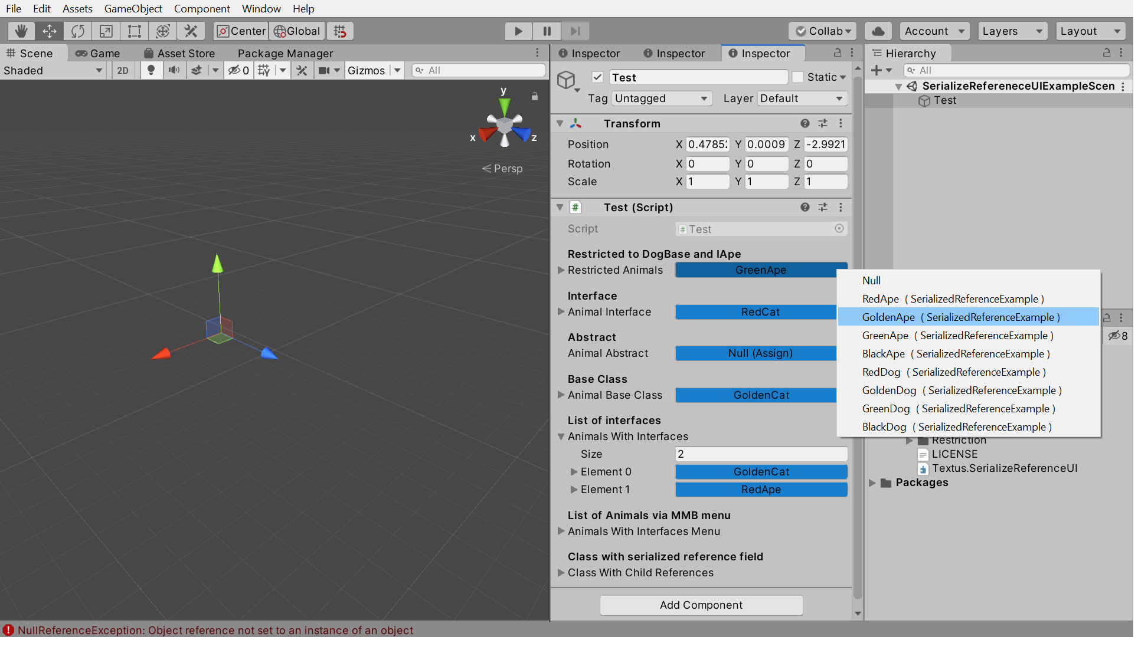Select the Hand tool

coord(21,31)
